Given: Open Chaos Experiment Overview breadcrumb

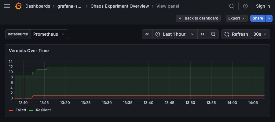Looking at the screenshot, I should click(x=120, y=6).
